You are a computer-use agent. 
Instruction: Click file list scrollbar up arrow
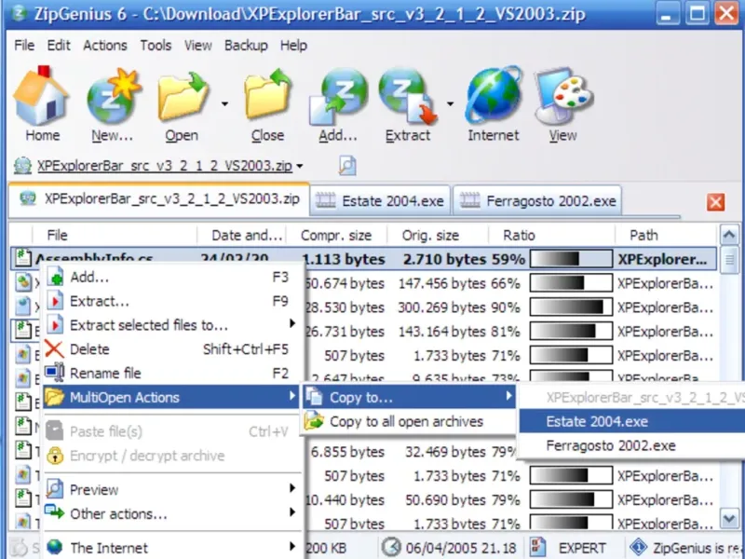point(729,236)
